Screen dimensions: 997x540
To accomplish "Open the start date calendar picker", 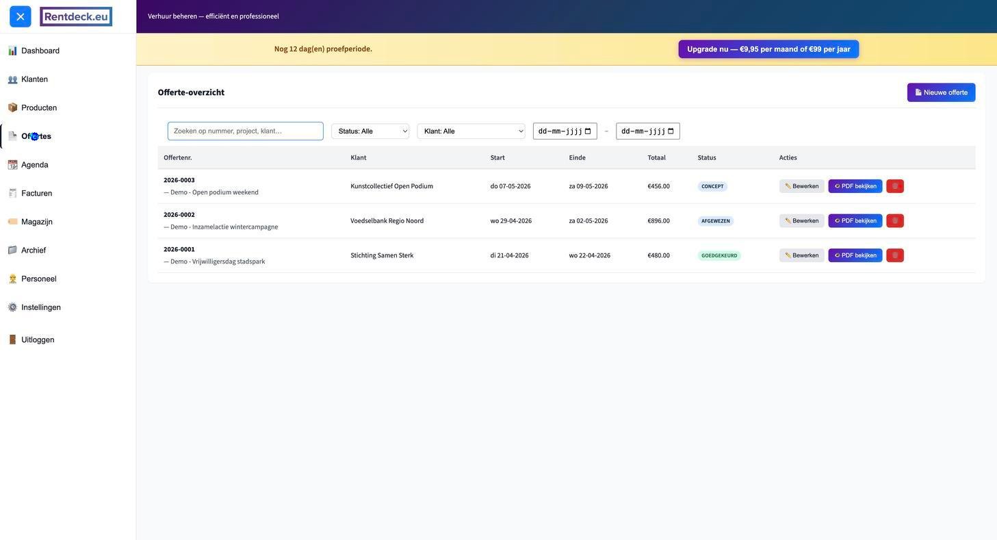I will tap(588, 131).
